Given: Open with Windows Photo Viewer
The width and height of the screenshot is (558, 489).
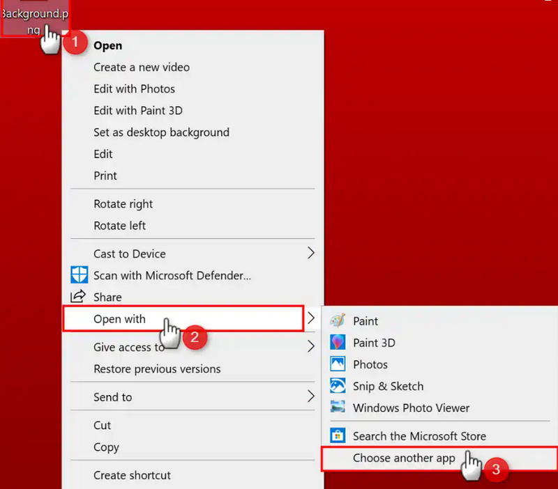Looking at the screenshot, I should coord(440,407).
